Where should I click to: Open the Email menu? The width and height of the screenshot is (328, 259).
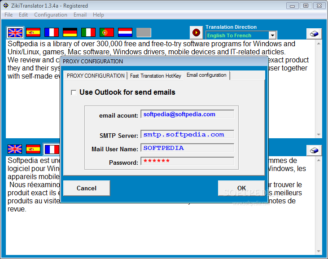point(80,15)
